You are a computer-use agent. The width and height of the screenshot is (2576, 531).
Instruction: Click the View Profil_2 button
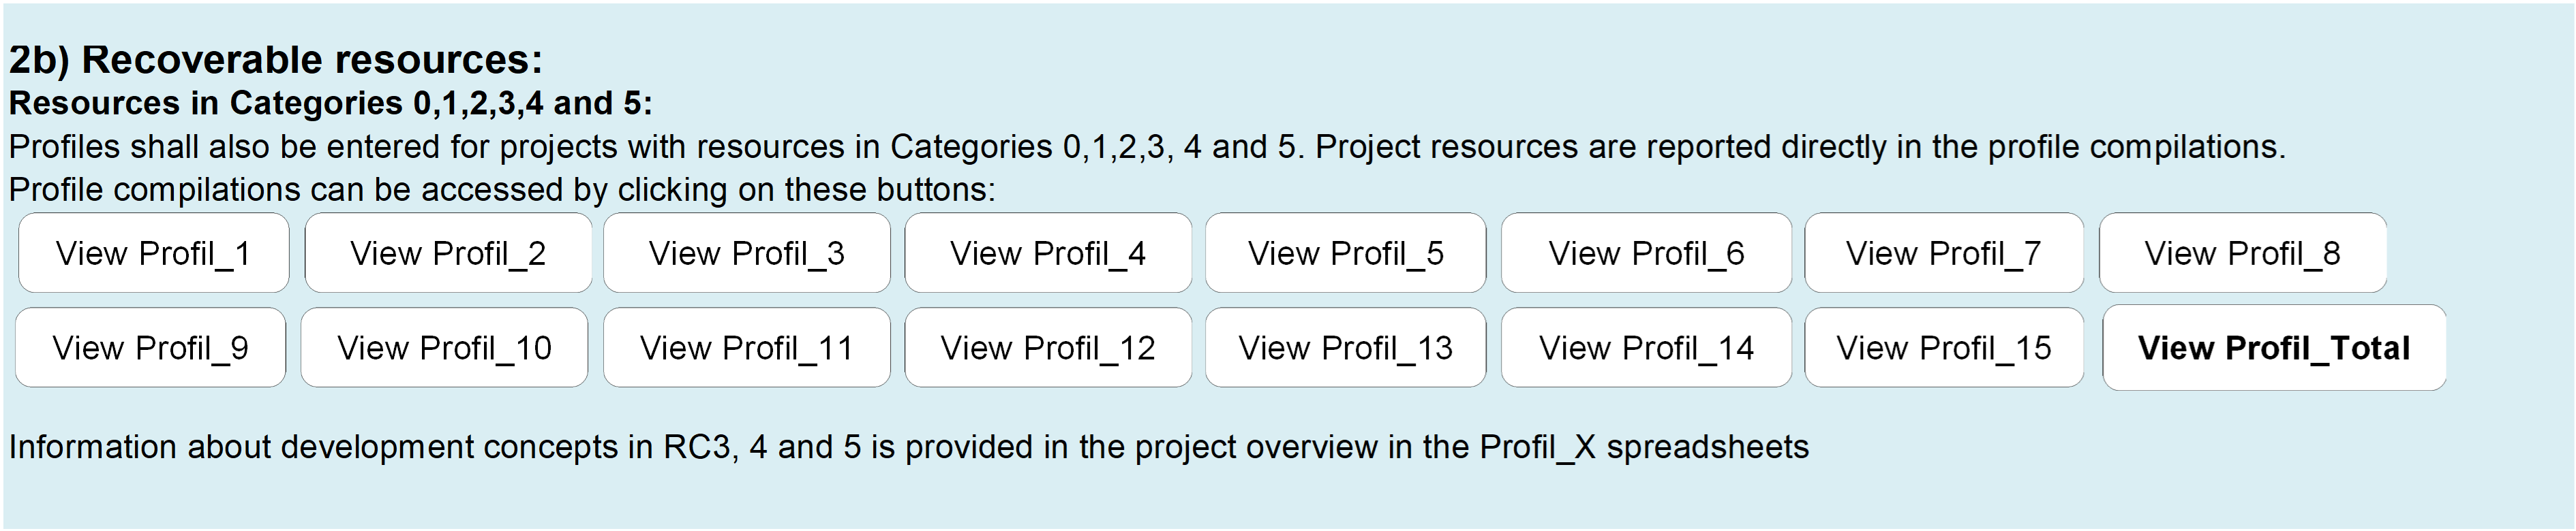click(x=448, y=253)
